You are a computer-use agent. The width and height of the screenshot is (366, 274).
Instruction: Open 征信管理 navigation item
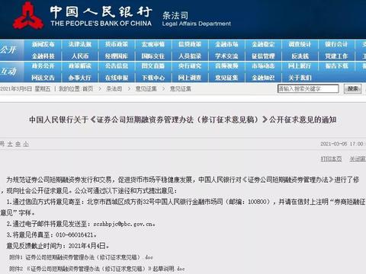(263, 56)
